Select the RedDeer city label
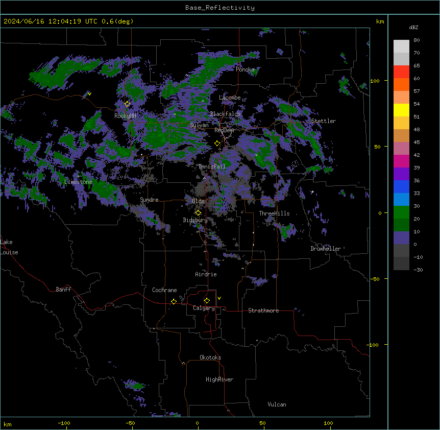The image size is (440, 430). (x=225, y=130)
